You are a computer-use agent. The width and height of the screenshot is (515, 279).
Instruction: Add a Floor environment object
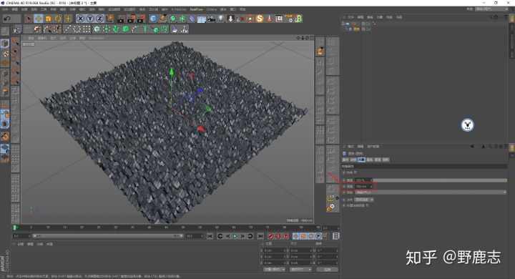(202, 19)
